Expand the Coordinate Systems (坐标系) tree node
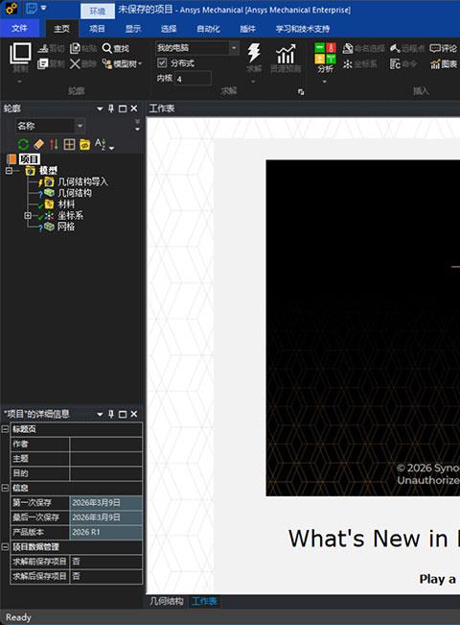This screenshot has width=460, height=625. coord(28,216)
